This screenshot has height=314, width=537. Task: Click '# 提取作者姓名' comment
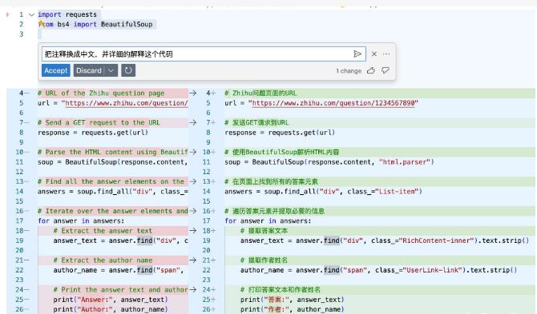pos(264,260)
